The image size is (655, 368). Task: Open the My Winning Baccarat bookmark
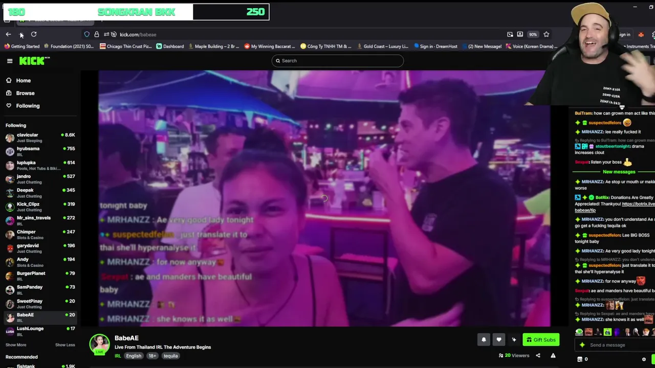click(x=269, y=47)
